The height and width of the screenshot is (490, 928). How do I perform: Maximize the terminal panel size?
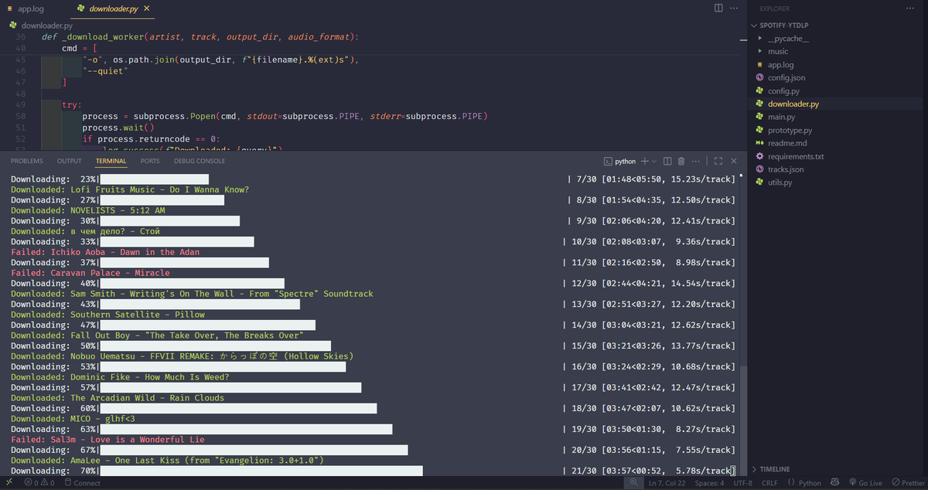click(718, 162)
